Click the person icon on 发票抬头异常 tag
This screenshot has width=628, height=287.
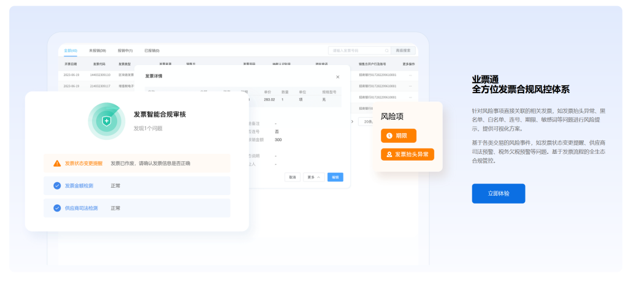[x=389, y=155]
